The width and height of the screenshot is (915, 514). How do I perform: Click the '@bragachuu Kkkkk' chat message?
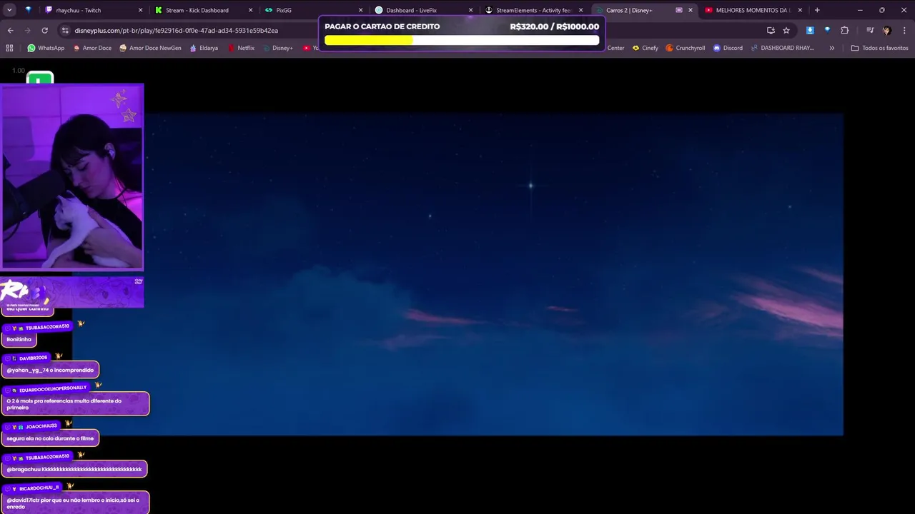pyautogui.click(x=74, y=469)
